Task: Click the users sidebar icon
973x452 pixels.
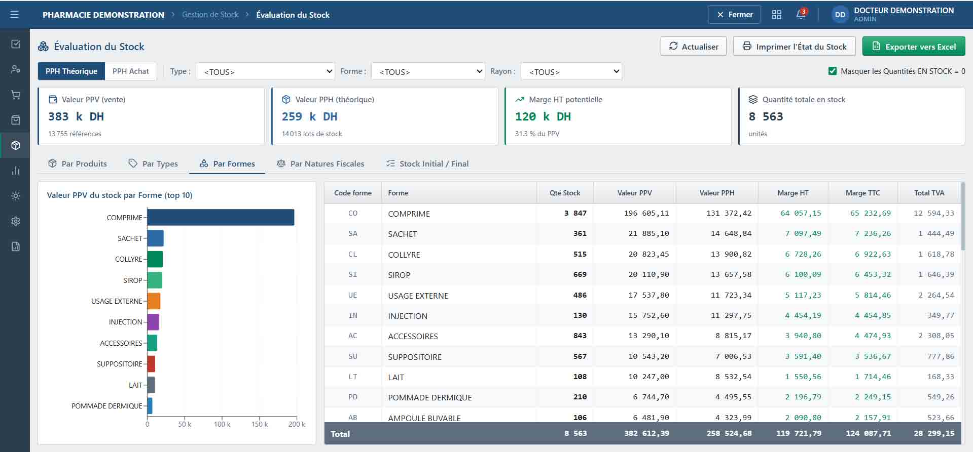Action: click(16, 69)
